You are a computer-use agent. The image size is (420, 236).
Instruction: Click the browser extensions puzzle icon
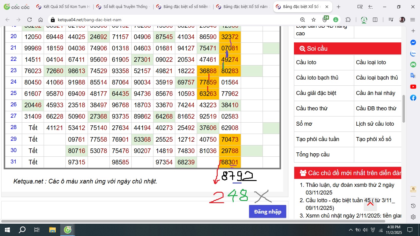[x=348, y=20]
